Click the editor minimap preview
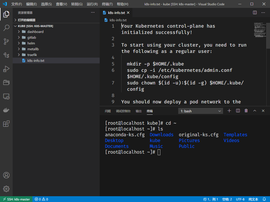The image size is (270, 202). 260,30
